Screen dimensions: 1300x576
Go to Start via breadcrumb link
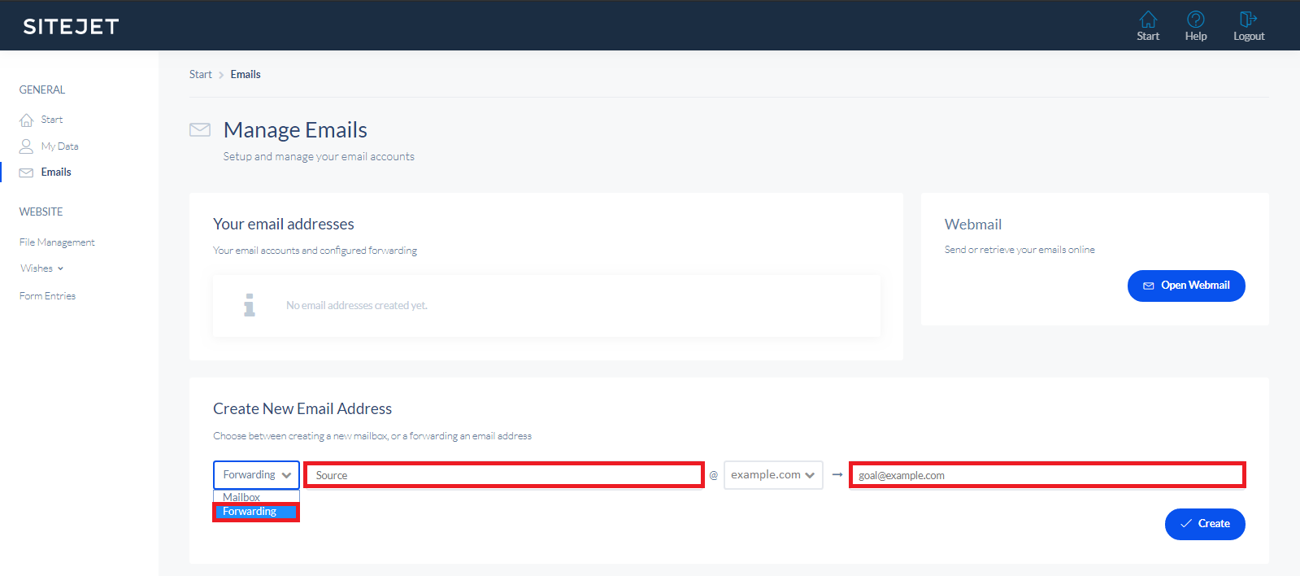tap(200, 74)
